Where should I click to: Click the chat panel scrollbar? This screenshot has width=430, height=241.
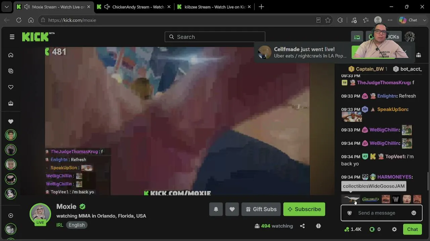tap(428, 181)
